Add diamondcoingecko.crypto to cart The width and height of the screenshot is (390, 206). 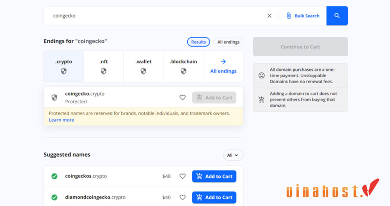[x=214, y=197]
